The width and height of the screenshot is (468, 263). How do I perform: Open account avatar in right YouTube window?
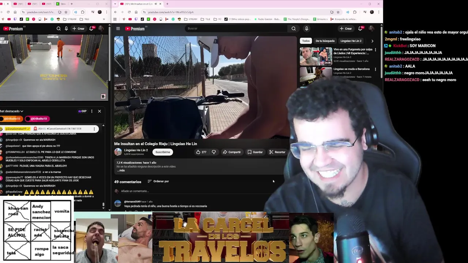[371, 28]
